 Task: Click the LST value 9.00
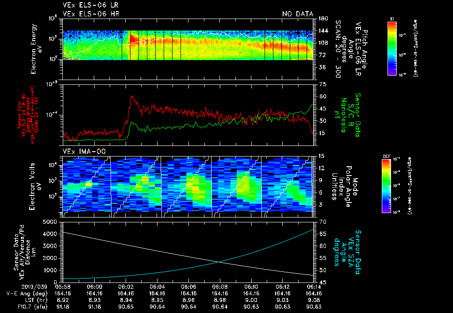(x=251, y=300)
